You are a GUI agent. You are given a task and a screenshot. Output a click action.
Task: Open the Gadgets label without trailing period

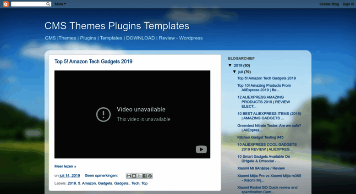tap(105, 183)
